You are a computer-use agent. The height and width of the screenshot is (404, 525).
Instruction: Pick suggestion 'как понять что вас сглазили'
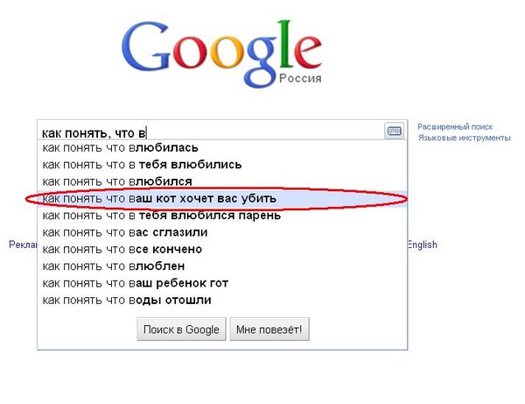click(125, 232)
